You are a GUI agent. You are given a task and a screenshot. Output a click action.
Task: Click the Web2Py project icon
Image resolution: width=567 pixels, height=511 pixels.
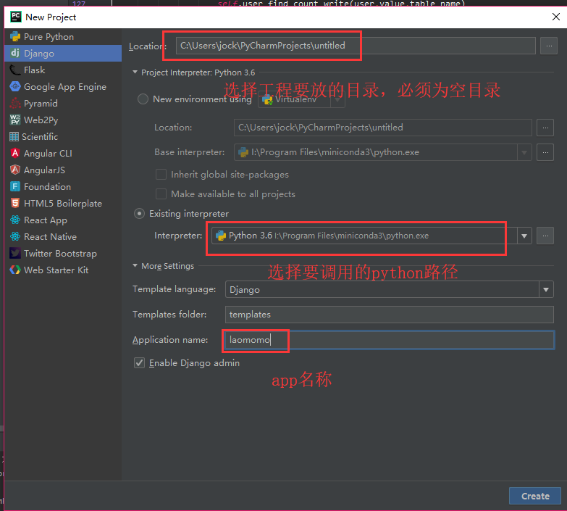coord(14,120)
